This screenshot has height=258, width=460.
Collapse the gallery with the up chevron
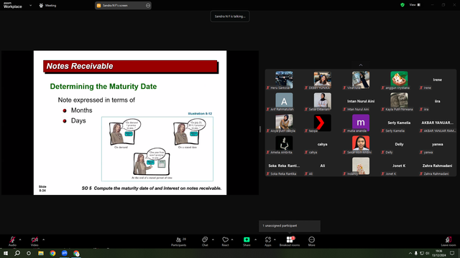click(361, 65)
